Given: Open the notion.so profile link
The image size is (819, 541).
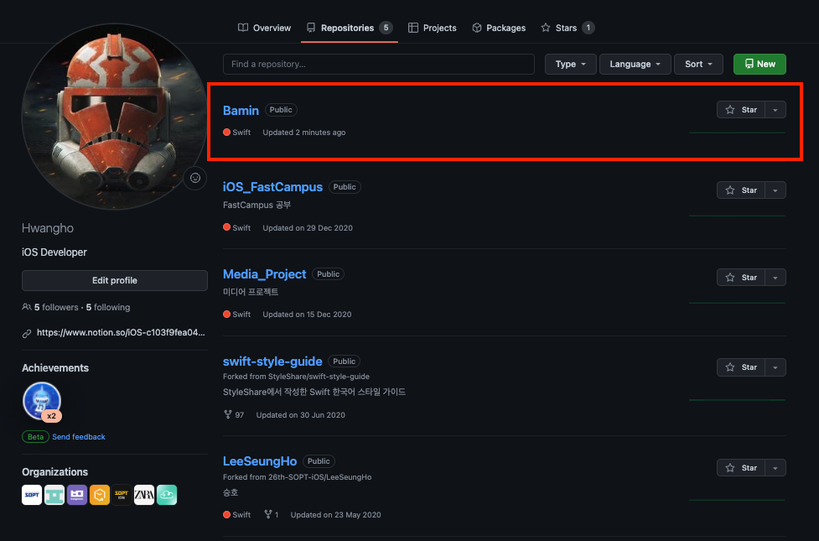Looking at the screenshot, I should 121,332.
